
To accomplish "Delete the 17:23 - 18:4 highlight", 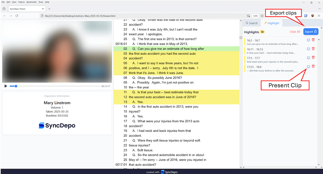I will pyautogui.click(x=313, y=66).
